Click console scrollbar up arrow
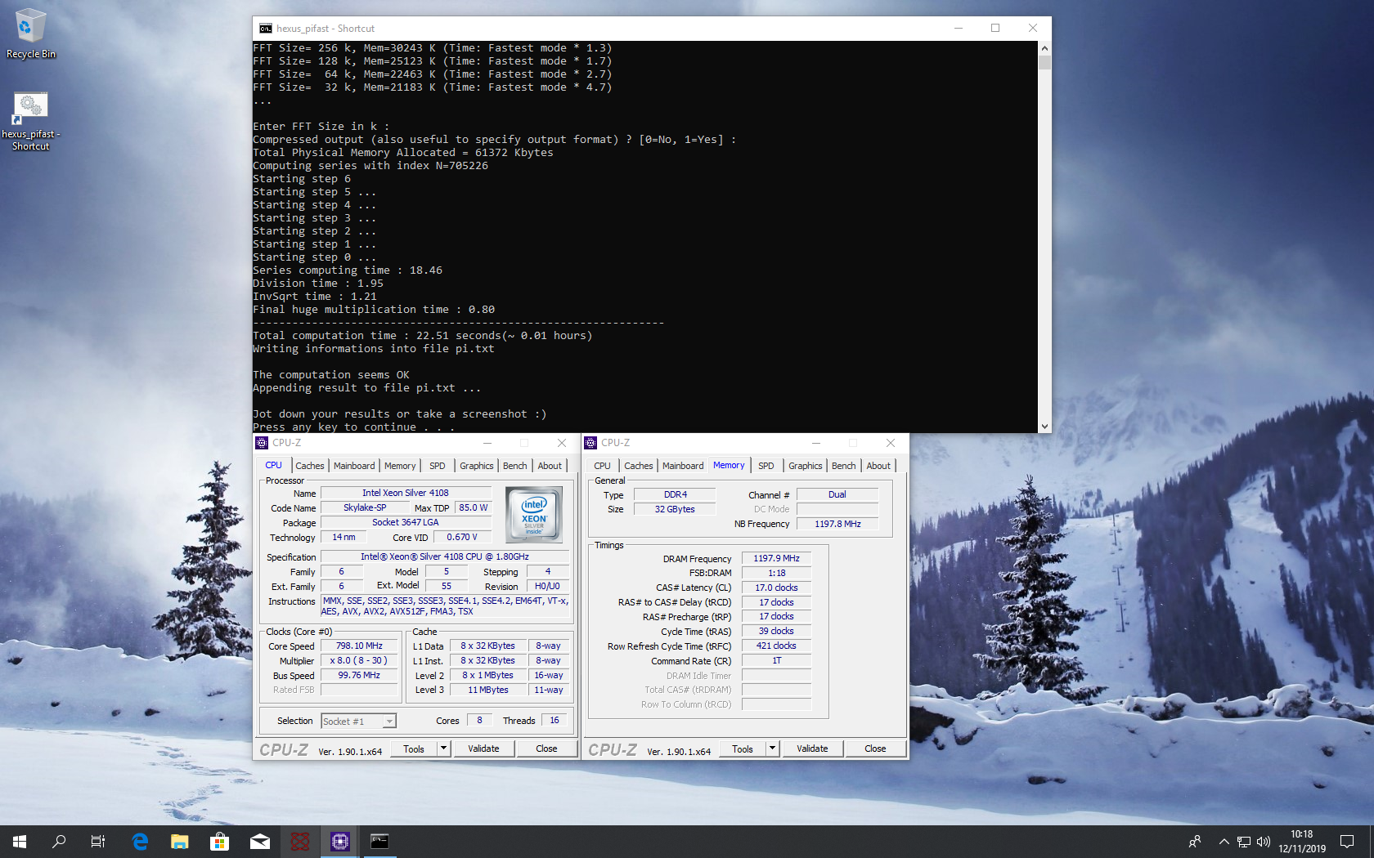 [x=1044, y=48]
